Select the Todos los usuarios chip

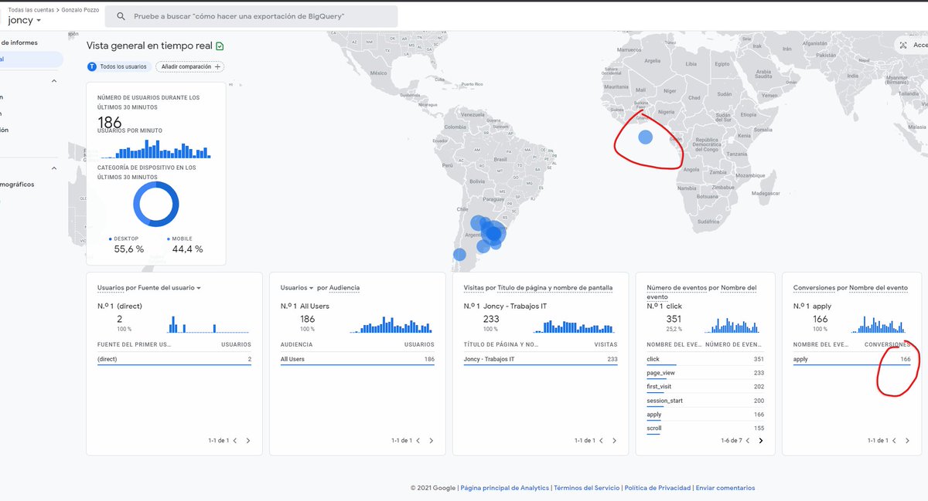pyautogui.click(x=118, y=67)
